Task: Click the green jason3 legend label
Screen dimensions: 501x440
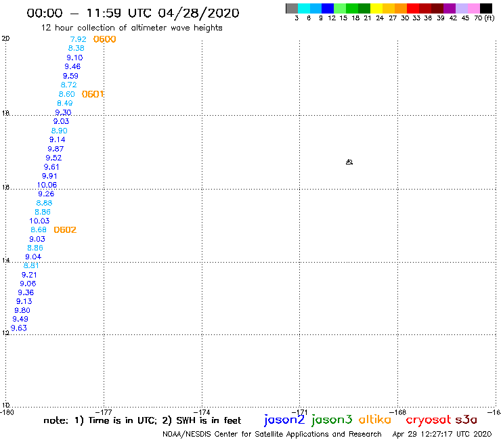Action: (x=332, y=420)
